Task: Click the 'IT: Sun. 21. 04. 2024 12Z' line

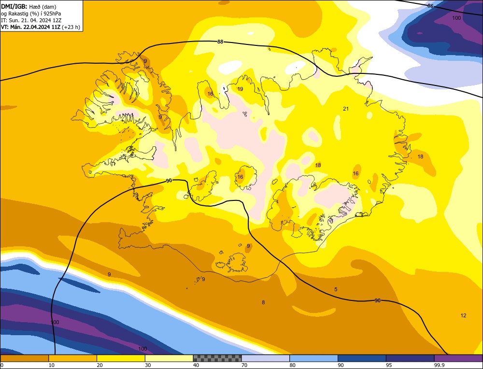Action: pos(31,20)
